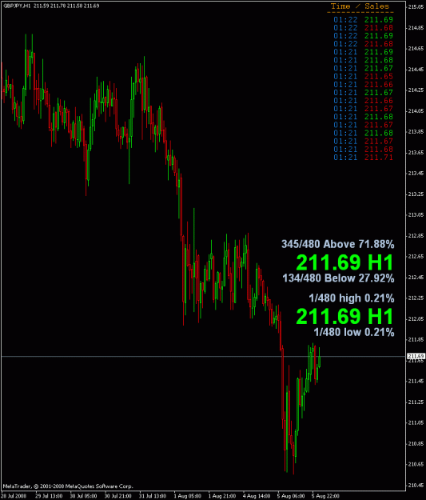Image resolution: width=426 pixels, height=500 pixels.
Task: Click the 211.45 price axis label
Action: click(416, 381)
